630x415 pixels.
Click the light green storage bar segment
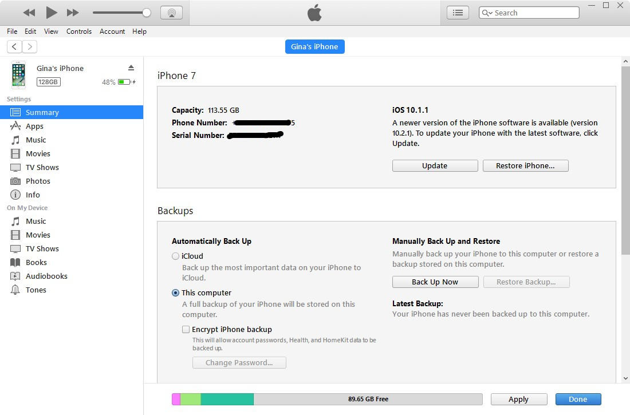(191, 399)
